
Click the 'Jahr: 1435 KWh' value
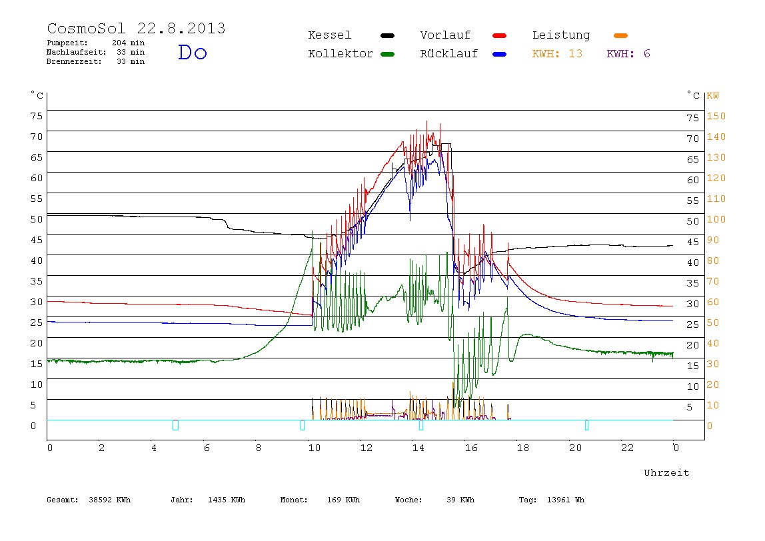(x=208, y=500)
